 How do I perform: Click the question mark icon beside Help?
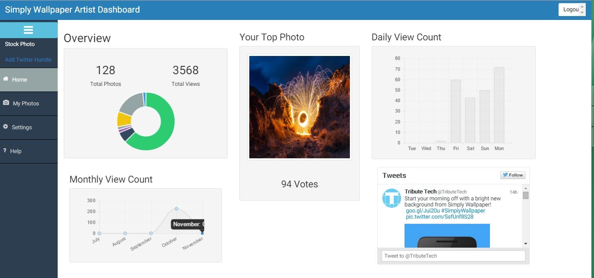5,150
